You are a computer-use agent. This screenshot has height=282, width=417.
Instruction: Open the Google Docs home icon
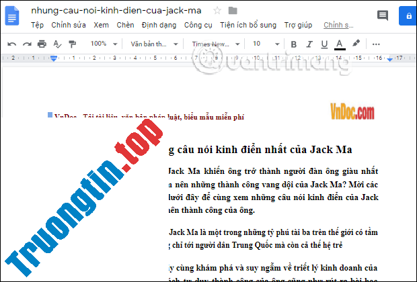12,16
